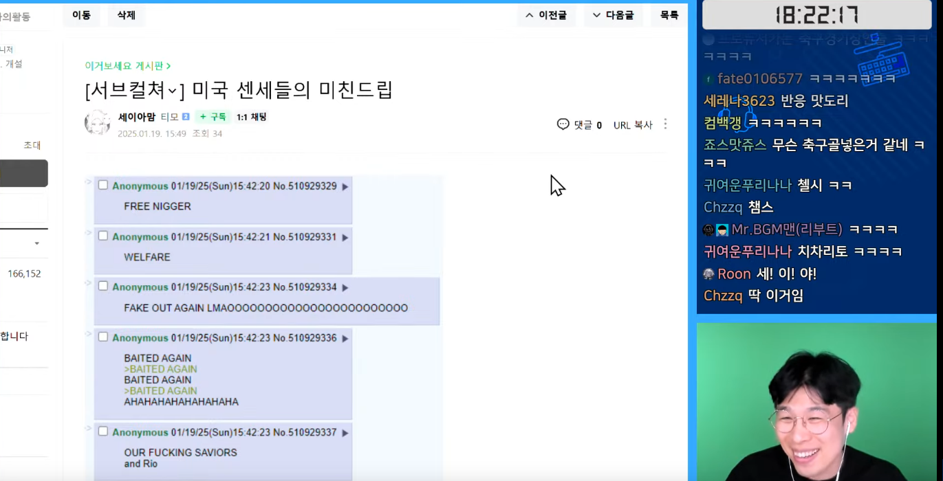Click 귀여운푸리나나's 치차리토 message
This screenshot has height=481, width=943.
[849, 251]
